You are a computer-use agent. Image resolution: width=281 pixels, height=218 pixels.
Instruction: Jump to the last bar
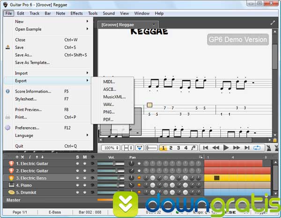247,148
